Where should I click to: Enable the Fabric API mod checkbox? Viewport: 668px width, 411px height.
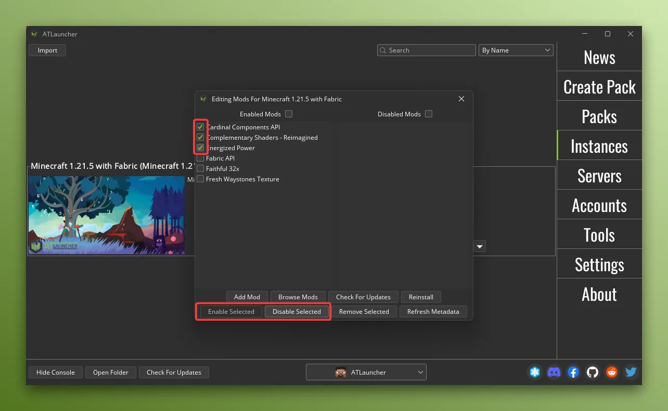(x=200, y=158)
